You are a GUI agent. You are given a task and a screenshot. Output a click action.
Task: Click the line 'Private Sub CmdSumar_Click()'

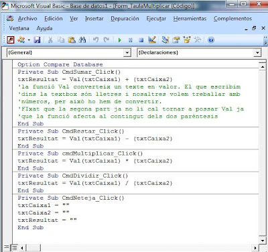coord(69,72)
